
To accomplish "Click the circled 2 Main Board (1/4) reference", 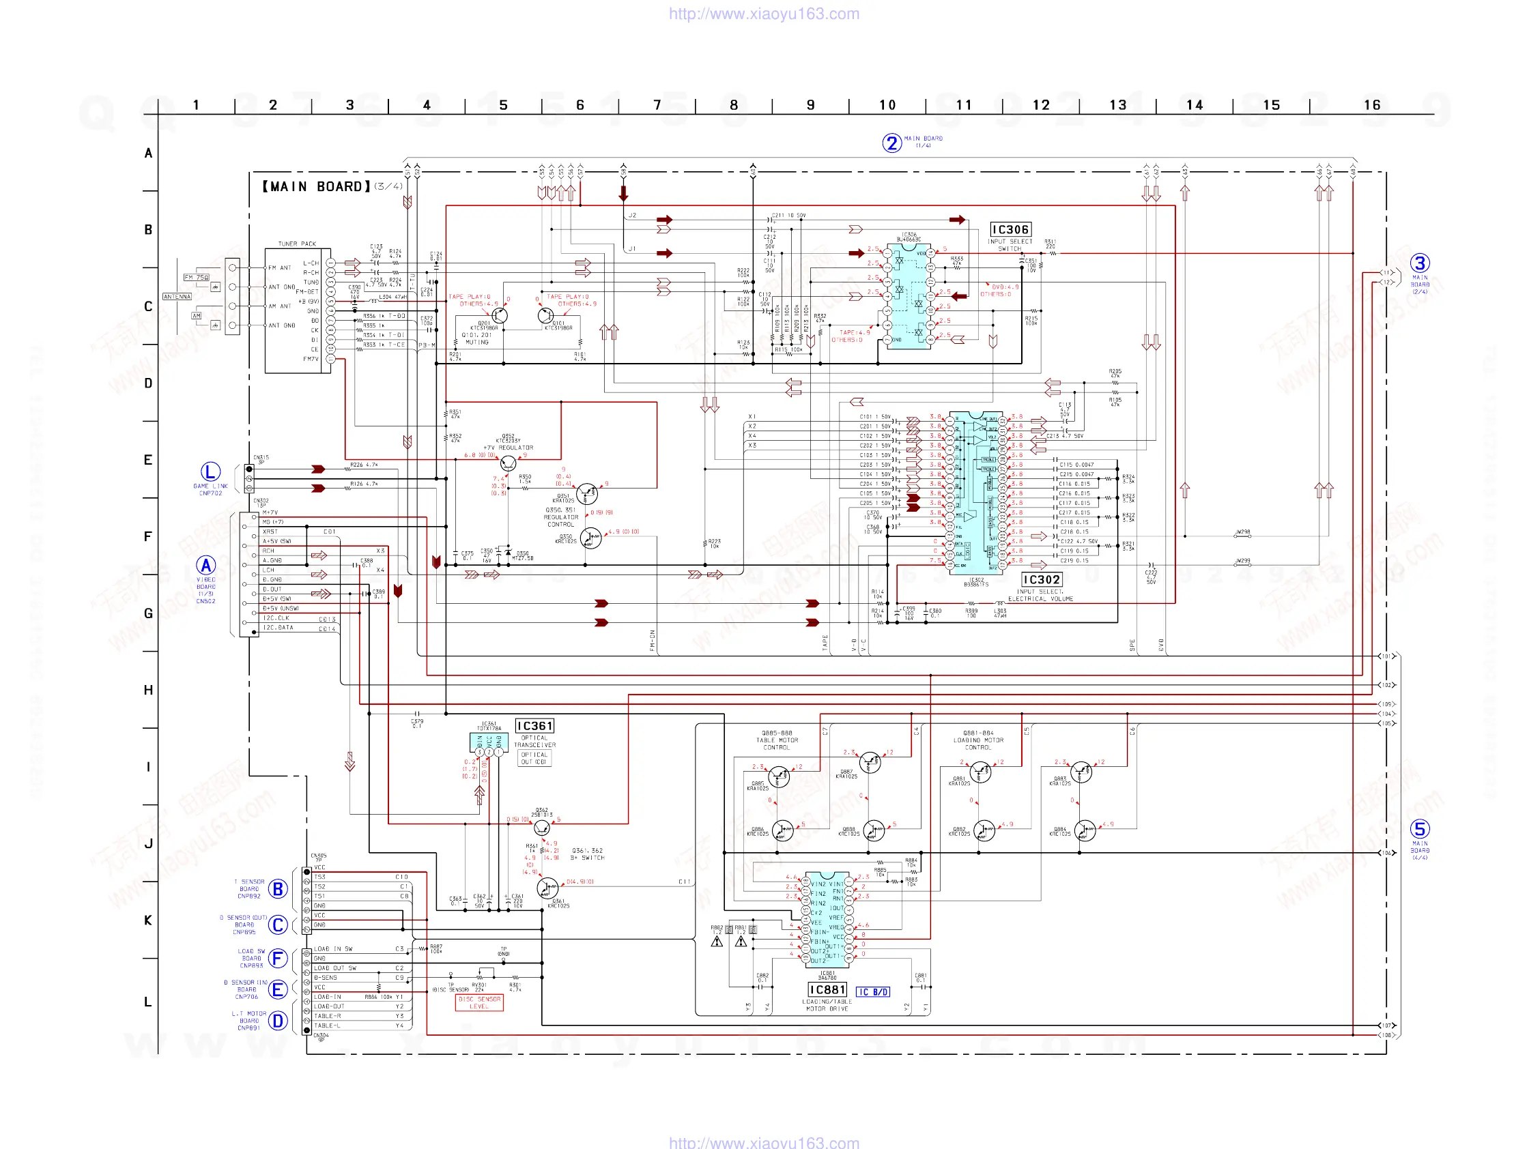I will click(891, 143).
